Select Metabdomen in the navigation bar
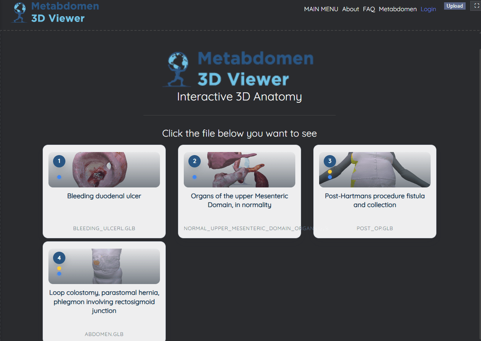 [x=398, y=9]
